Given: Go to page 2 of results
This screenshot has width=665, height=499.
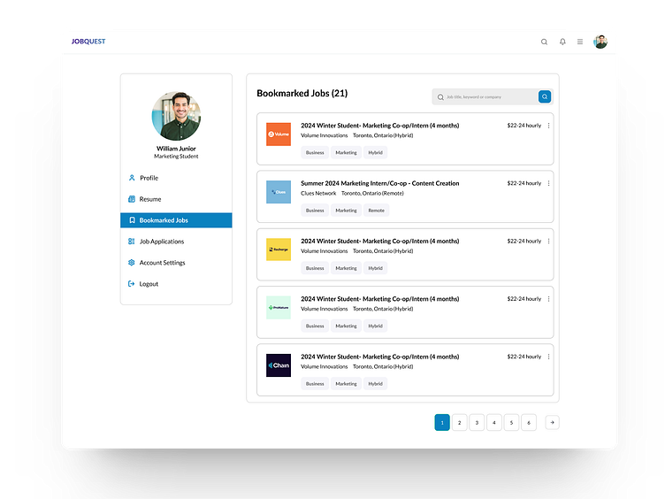Looking at the screenshot, I should [x=459, y=423].
